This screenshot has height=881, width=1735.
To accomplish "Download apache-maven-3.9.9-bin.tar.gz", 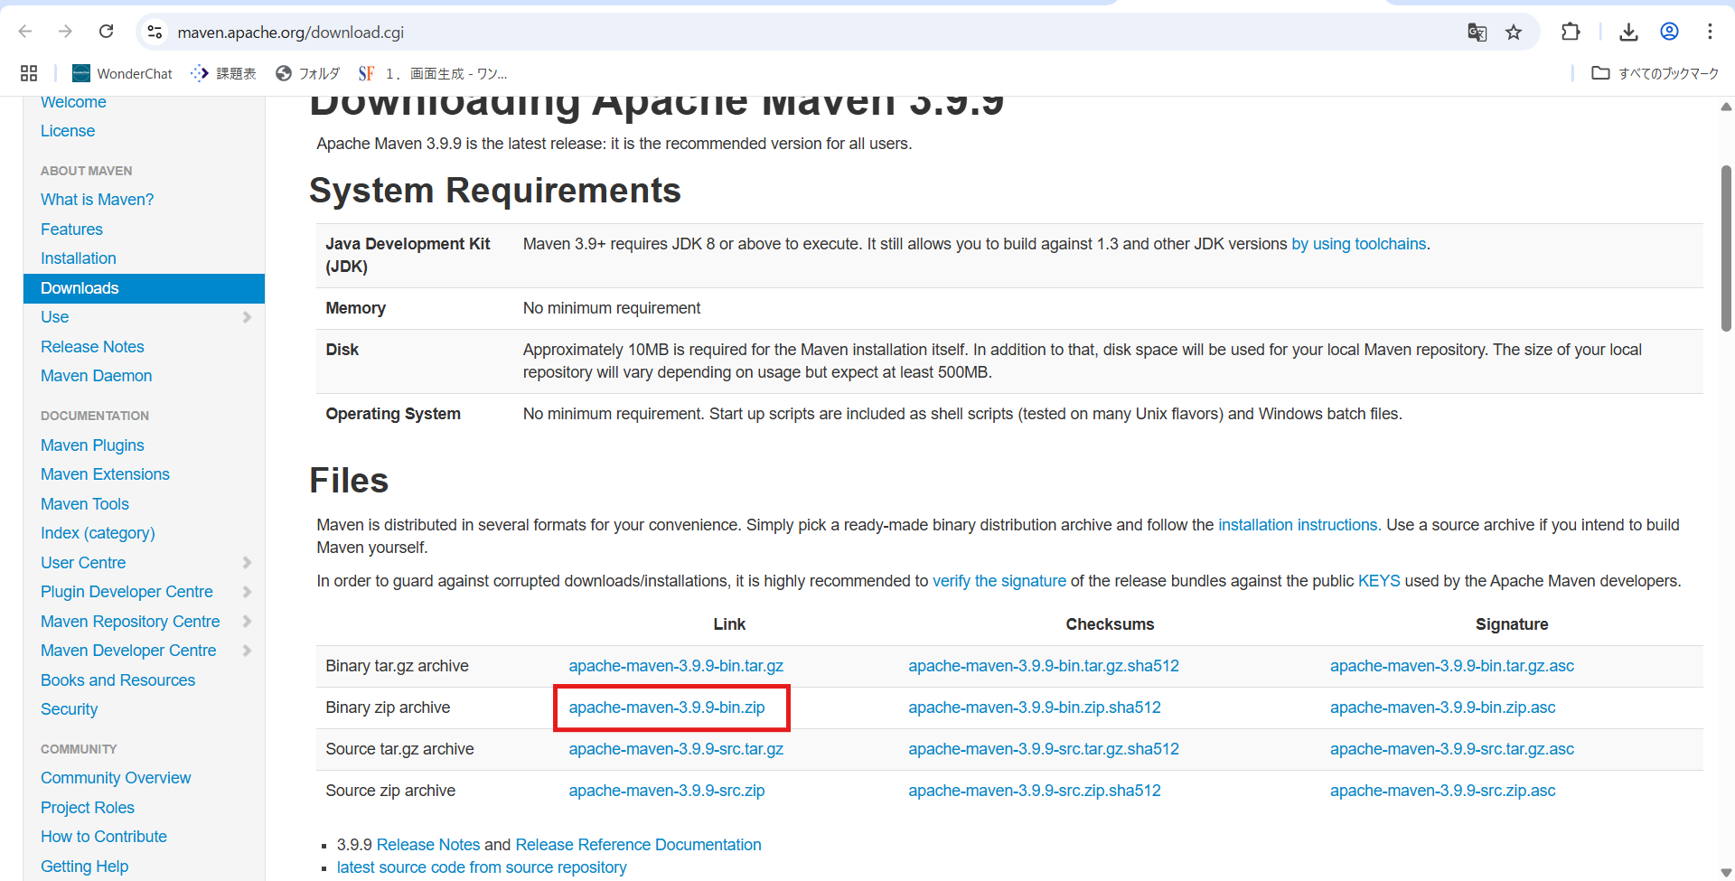I will tap(676, 666).
